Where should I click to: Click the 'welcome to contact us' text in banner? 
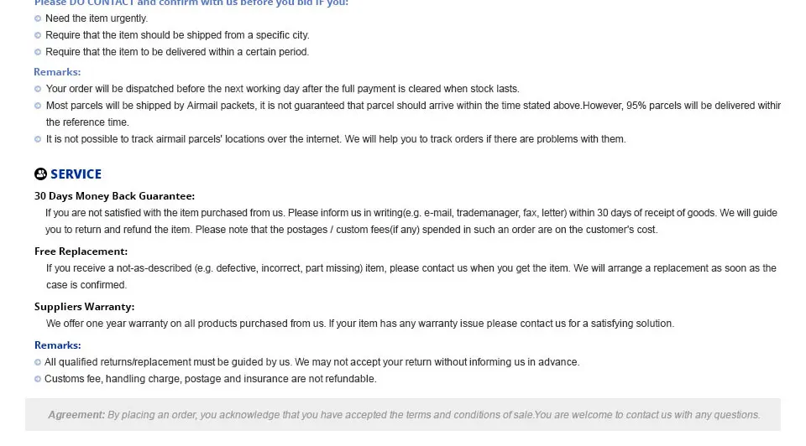[621, 415]
